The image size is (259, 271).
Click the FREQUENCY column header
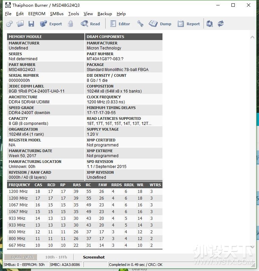19,185
